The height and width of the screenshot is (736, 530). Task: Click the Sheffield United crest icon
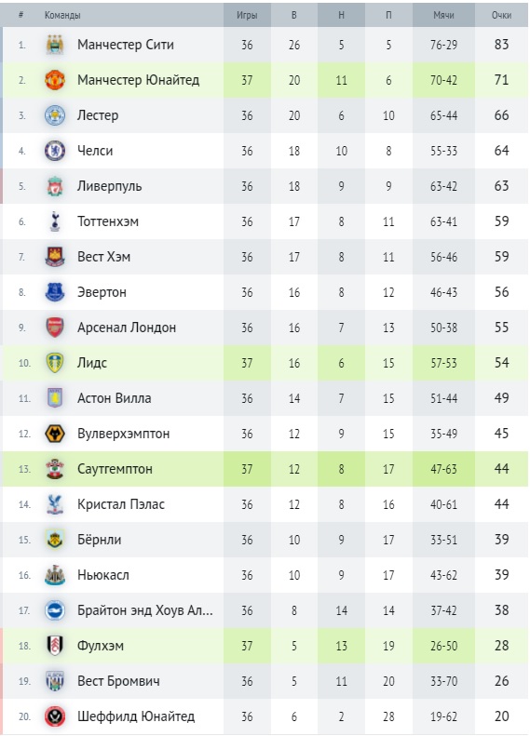(x=55, y=716)
